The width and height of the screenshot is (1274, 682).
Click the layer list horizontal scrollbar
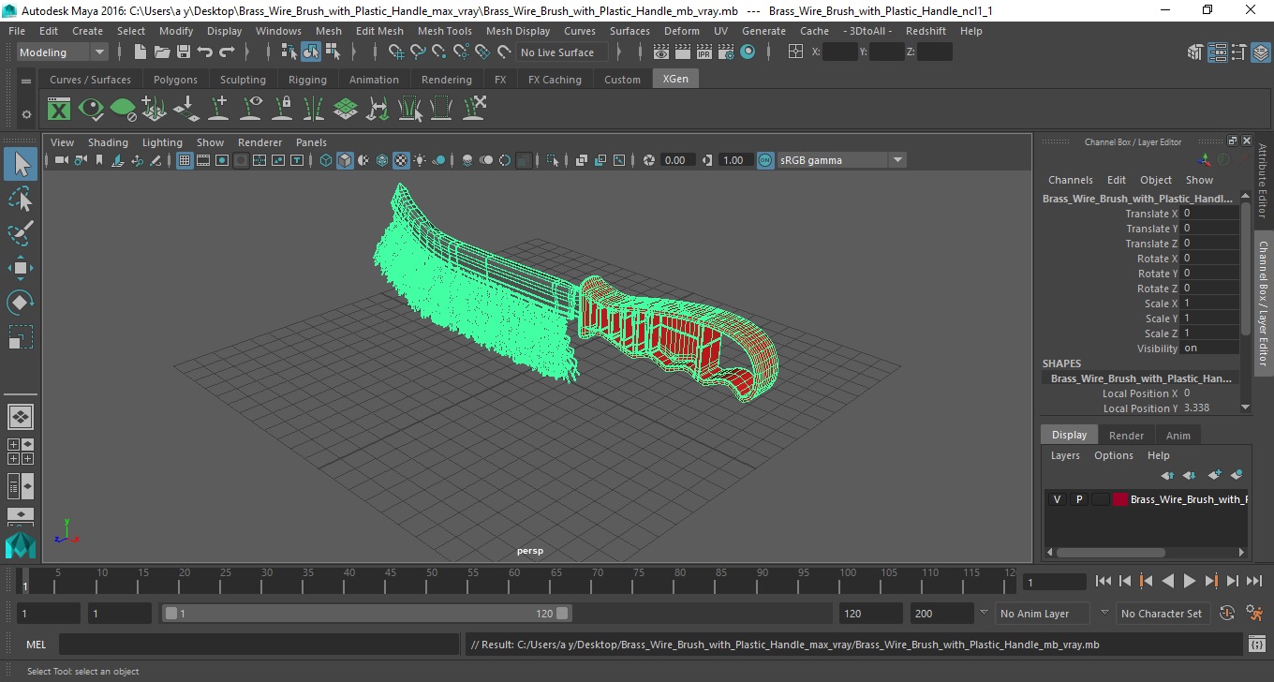pyautogui.click(x=1111, y=553)
